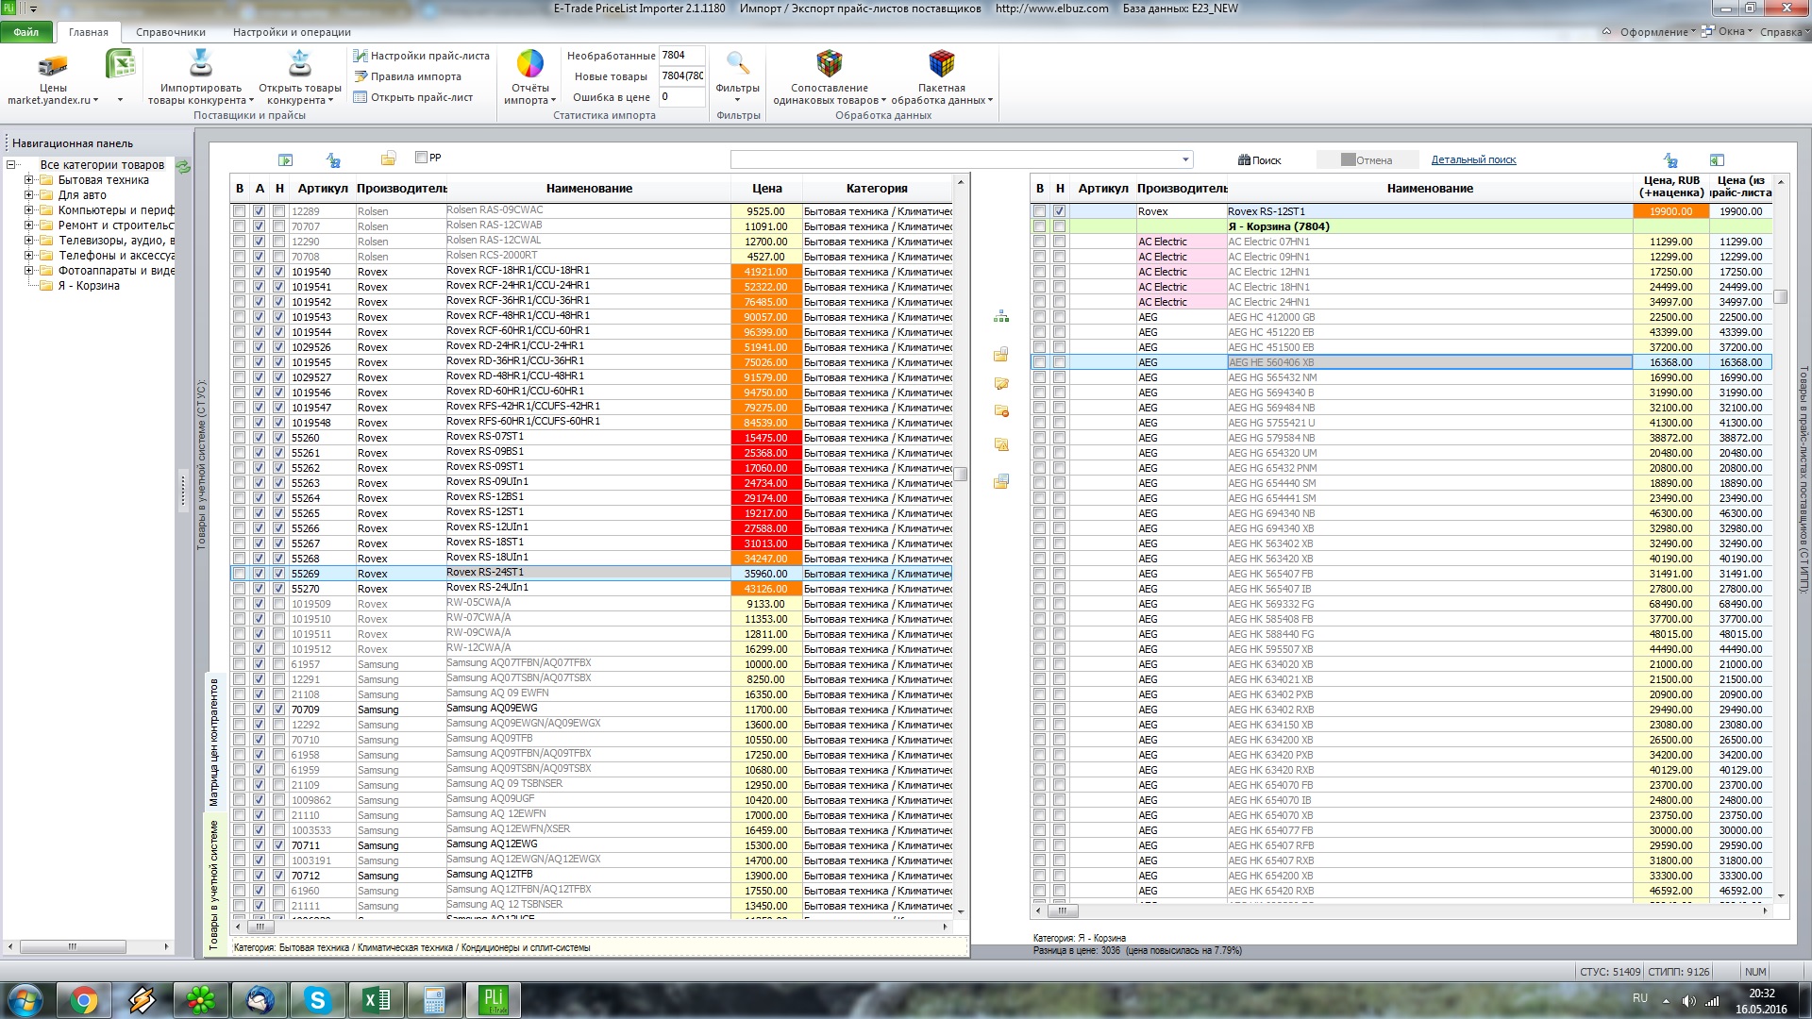Screen dimensions: 1812x1019
Task: Expand Компьютеры category tree node
Action: [x=28, y=210]
